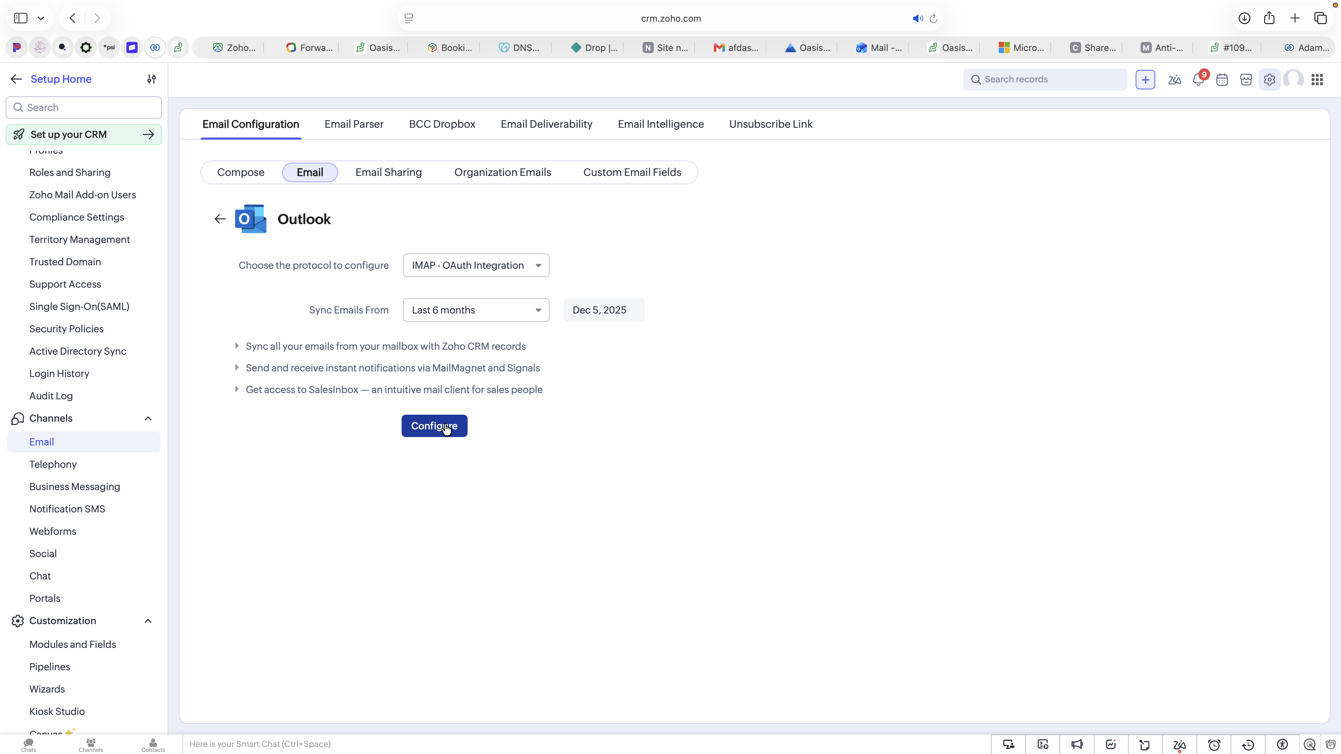Select the Custom Email Fields sub-tab
The image size is (1341, 754).
[x=632, y=172]
